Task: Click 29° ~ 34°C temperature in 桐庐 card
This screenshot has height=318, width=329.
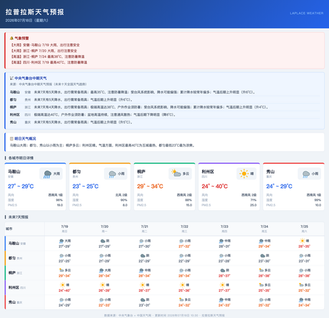Action: point(150,187)
